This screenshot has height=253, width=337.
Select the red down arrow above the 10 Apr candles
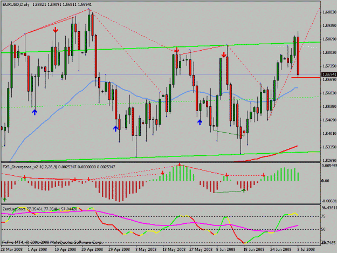pyautogui.click(x=56, y=30)
